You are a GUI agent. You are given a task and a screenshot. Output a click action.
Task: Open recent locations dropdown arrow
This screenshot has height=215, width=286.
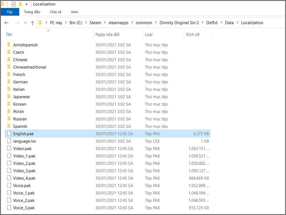point(25,23)
